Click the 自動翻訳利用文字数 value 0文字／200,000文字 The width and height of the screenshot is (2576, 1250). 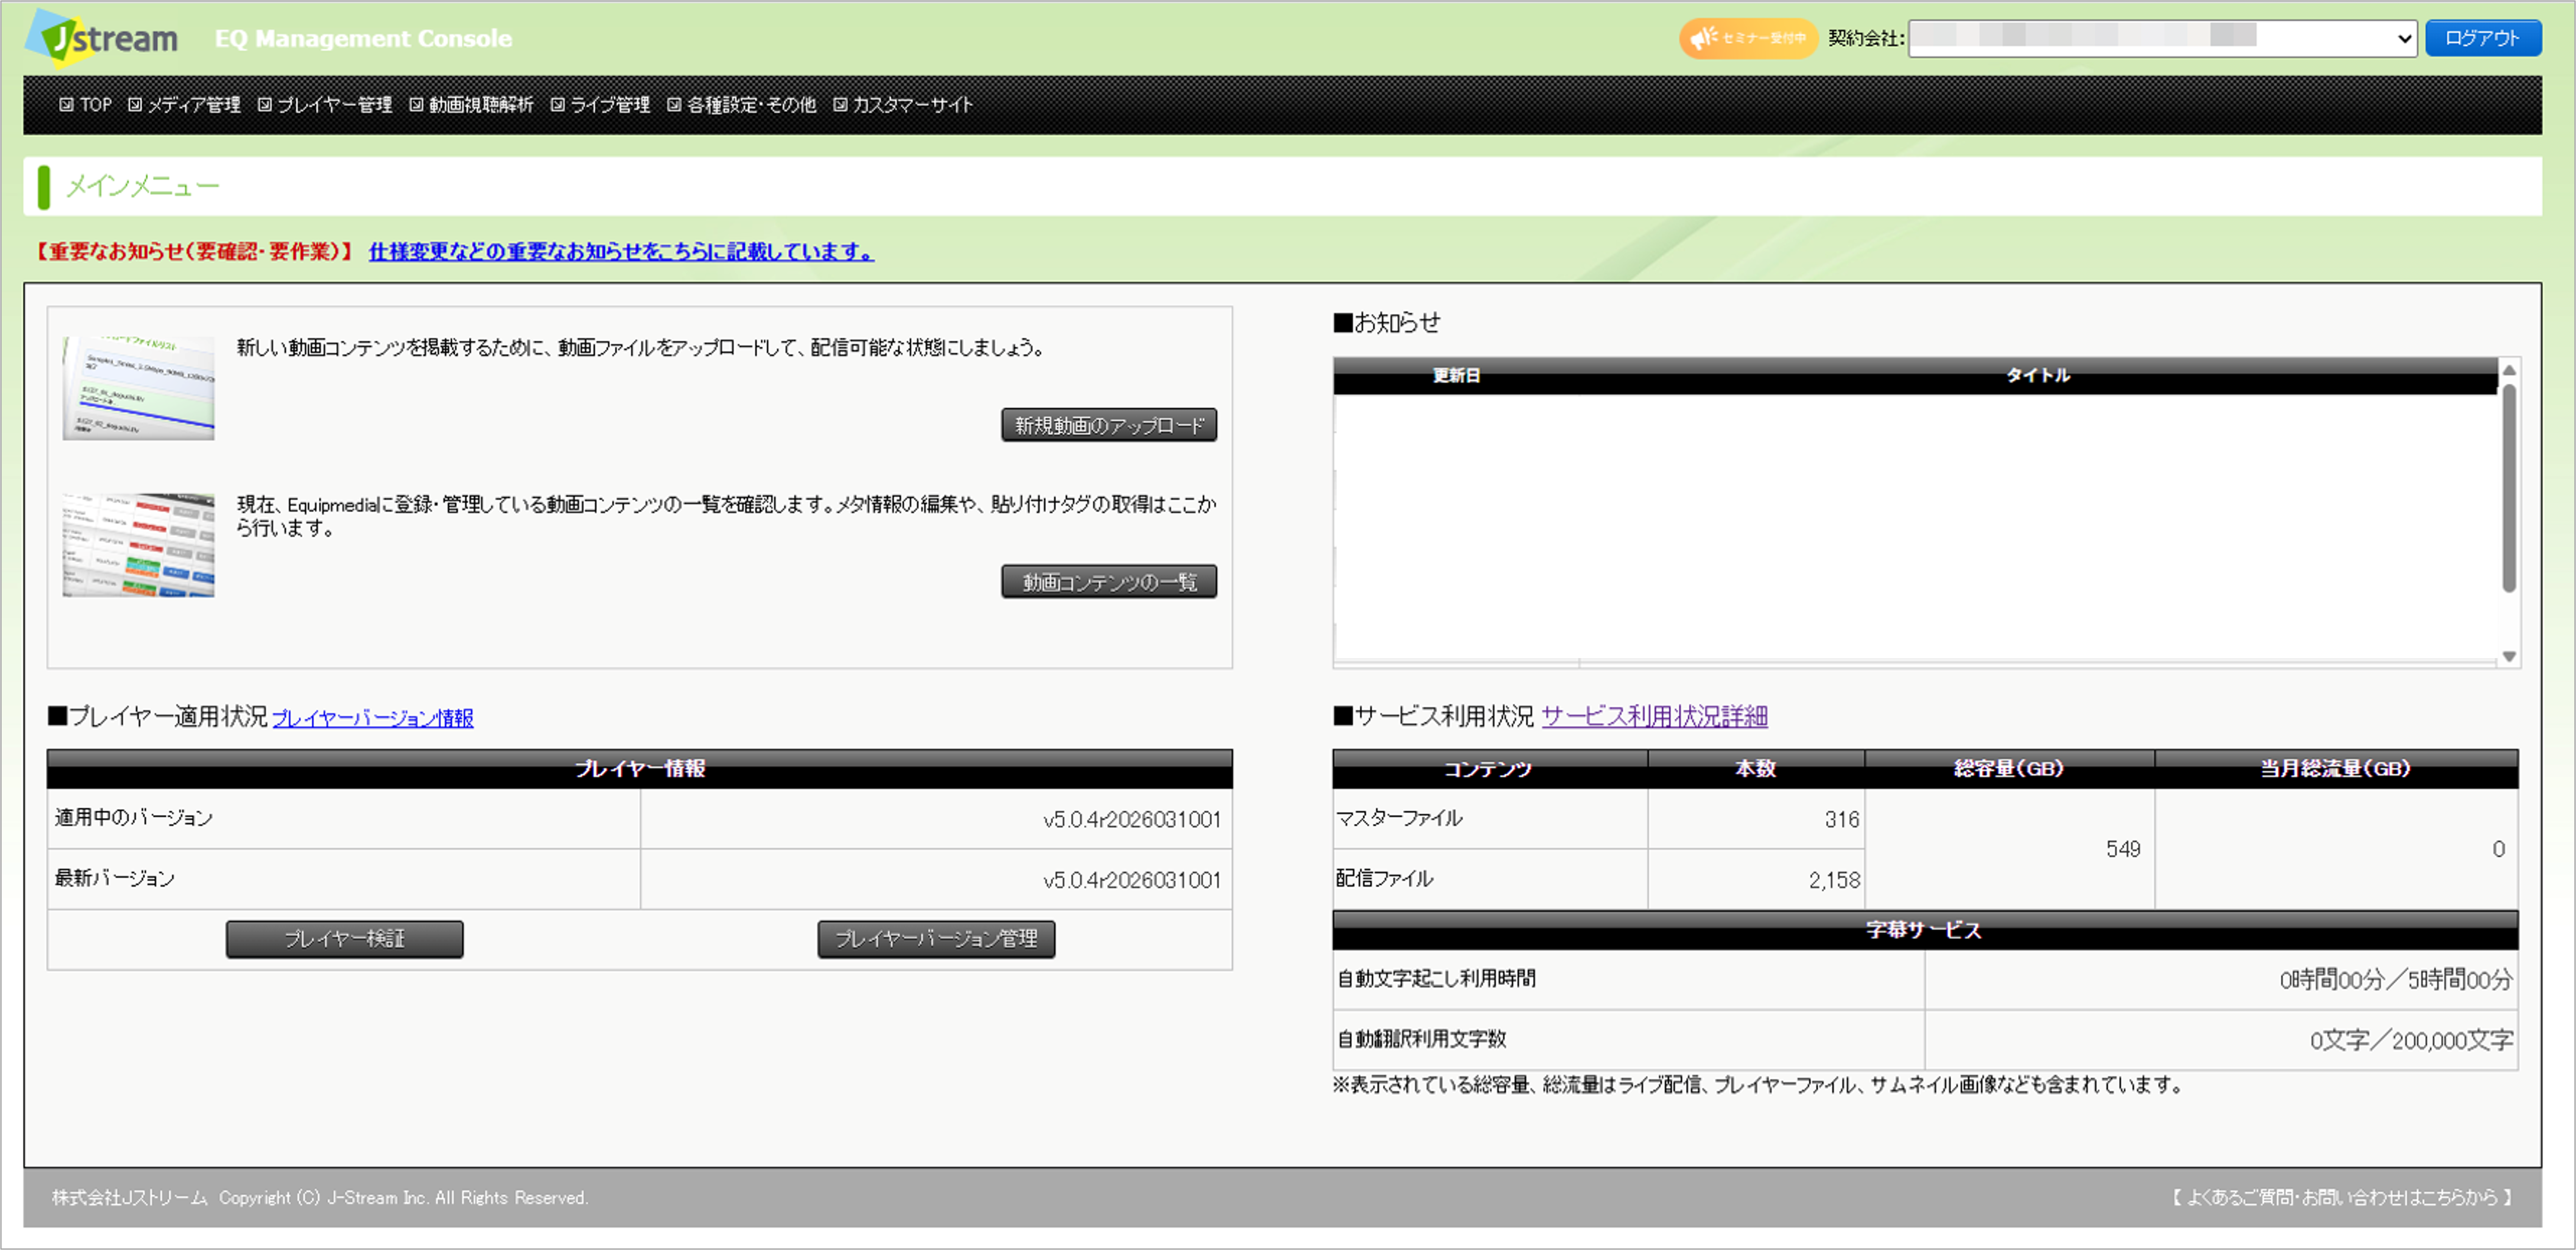tap(2412, 1040)
